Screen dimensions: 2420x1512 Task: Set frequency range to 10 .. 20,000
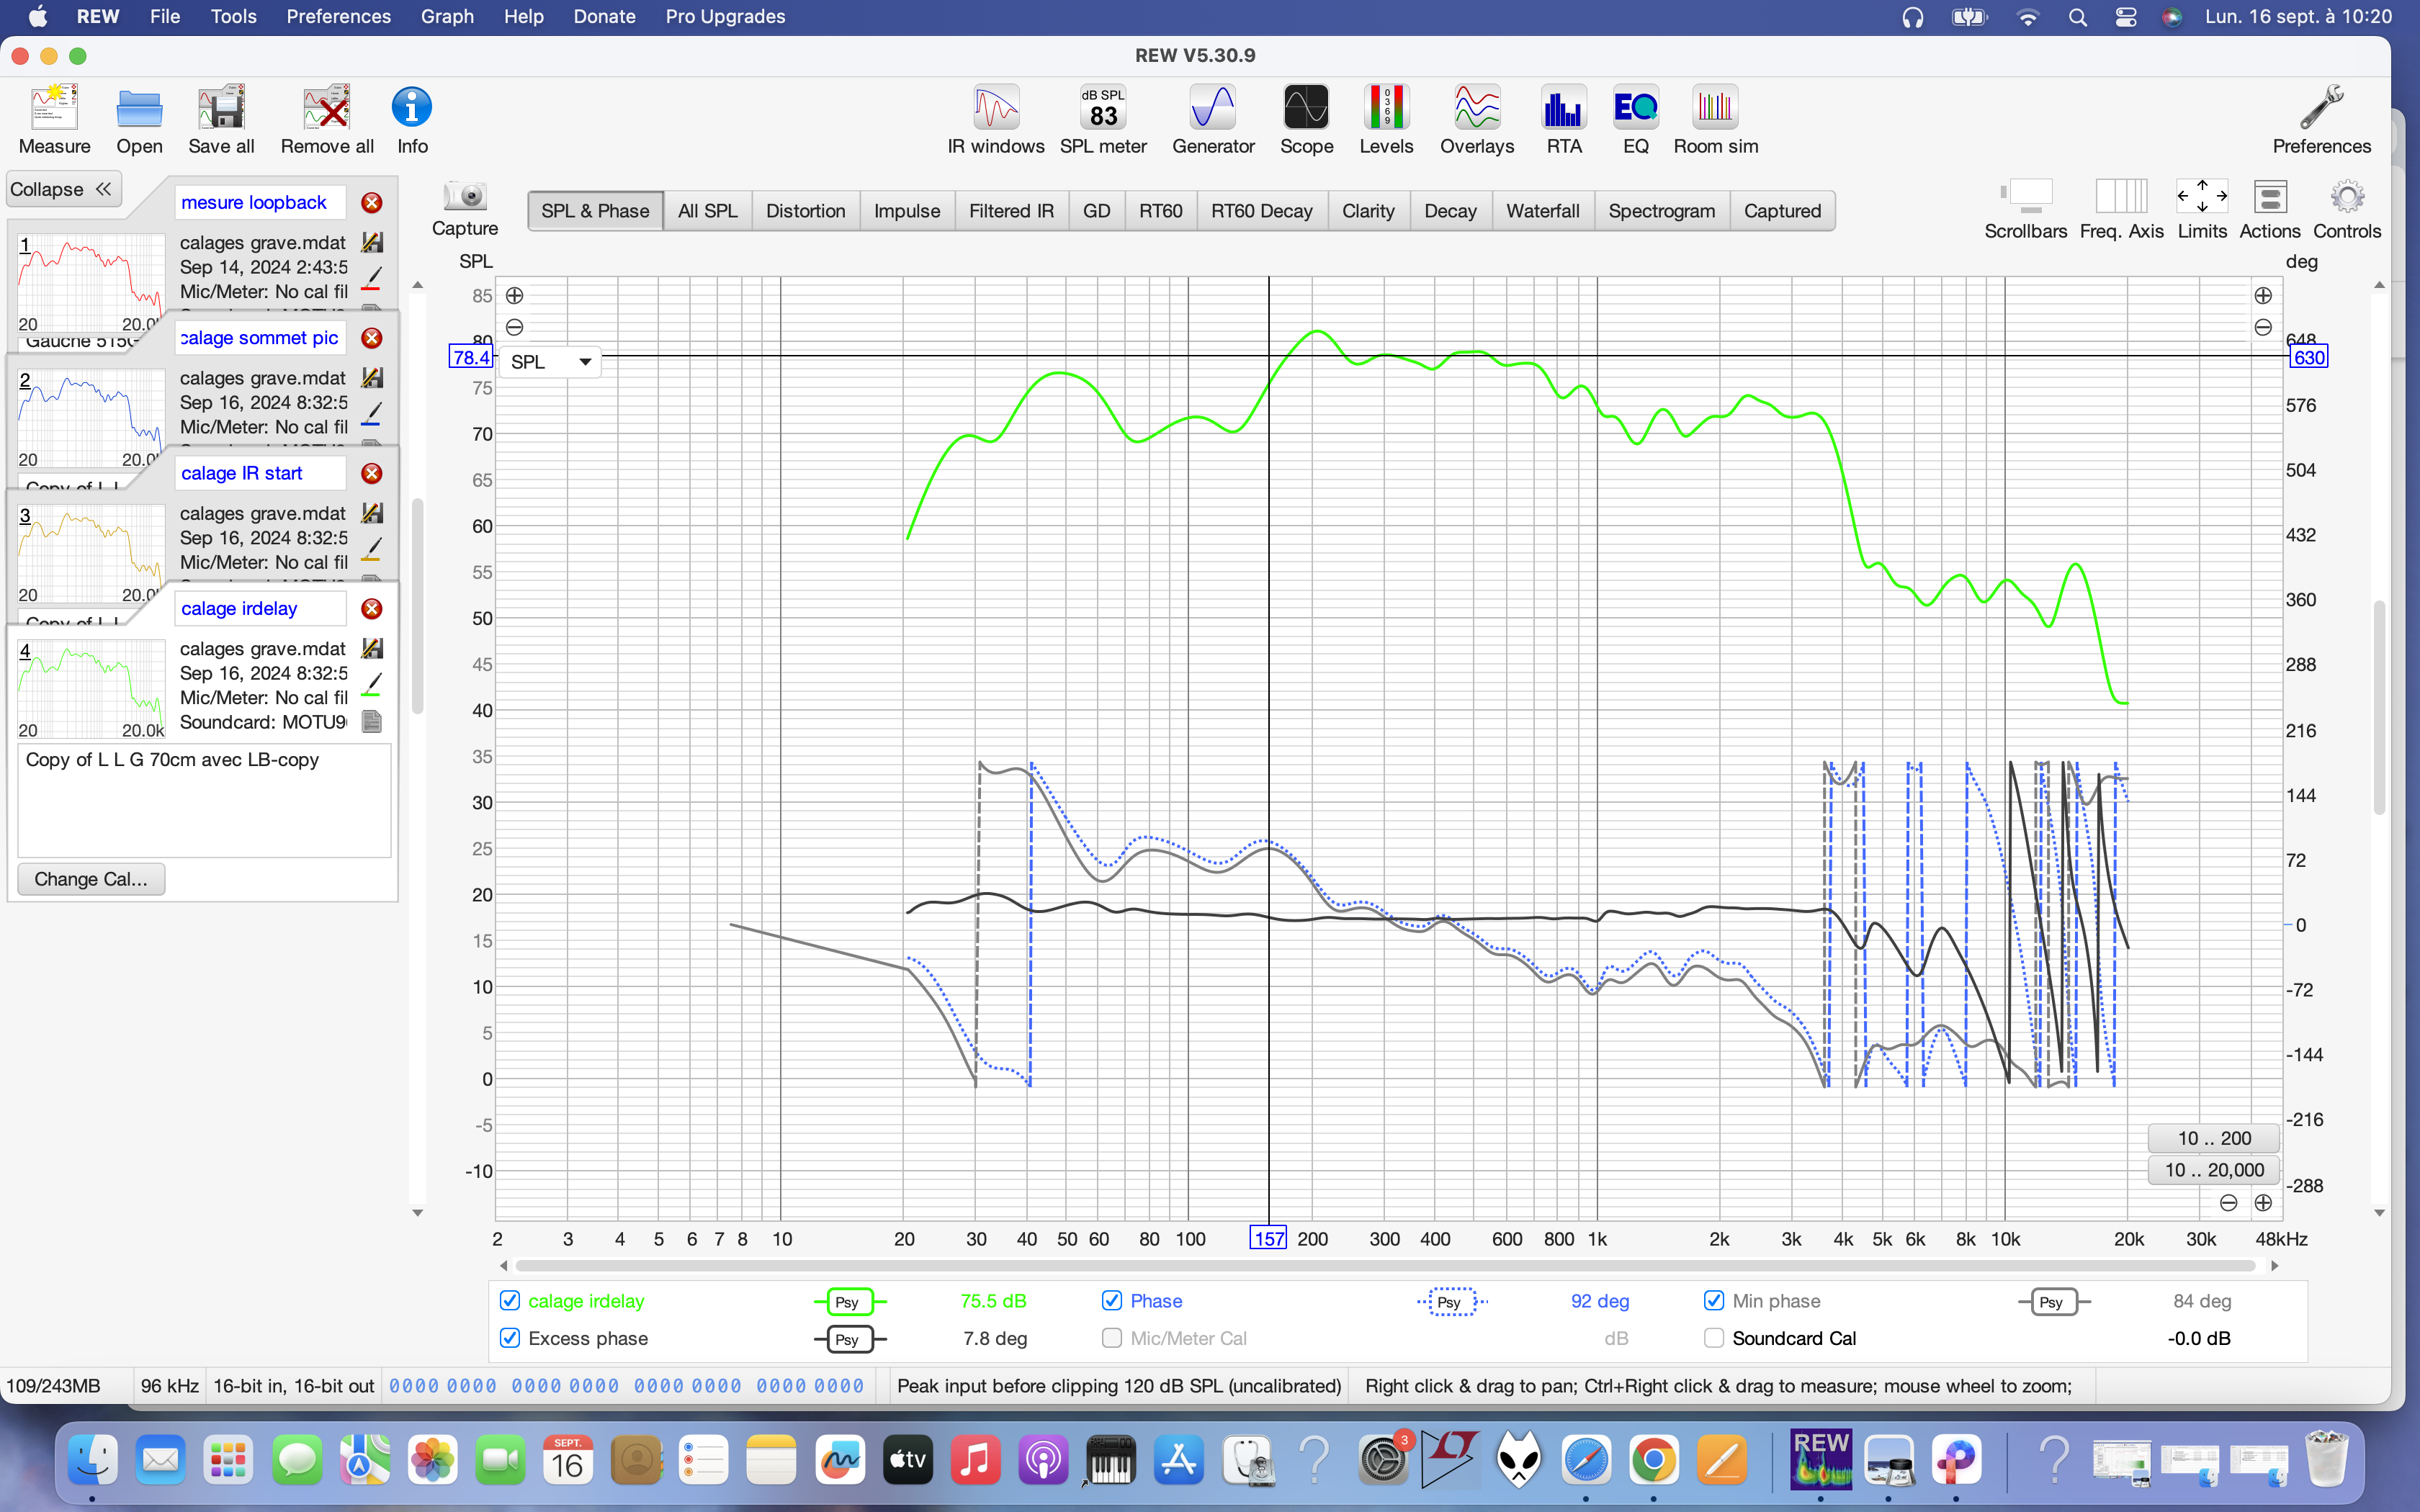(x=2214, y=1170)
